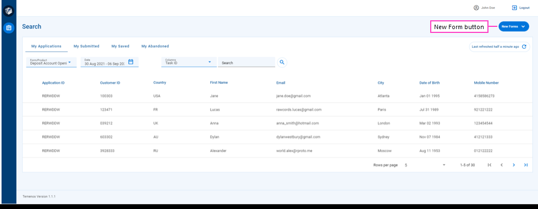Click the Date of Birth column header
The image size is (538, 209).
pyautogui.click(x=430, y=83)
